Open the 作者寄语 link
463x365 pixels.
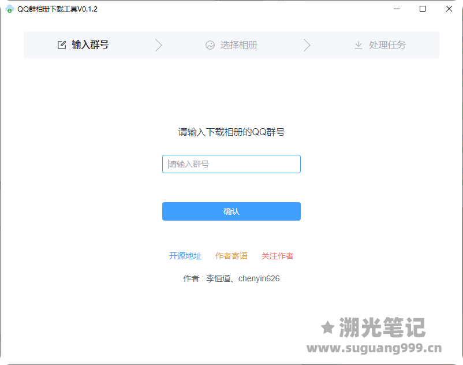coord(231,256)
